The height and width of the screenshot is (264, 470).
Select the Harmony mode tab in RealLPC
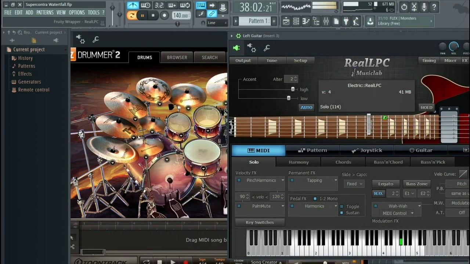pos(299,162)
